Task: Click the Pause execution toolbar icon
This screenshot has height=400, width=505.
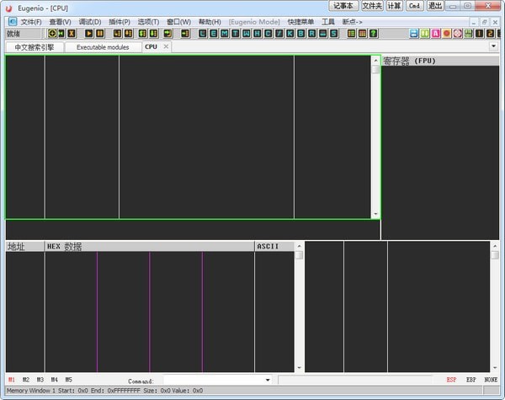Action: (x=100, y=34)
